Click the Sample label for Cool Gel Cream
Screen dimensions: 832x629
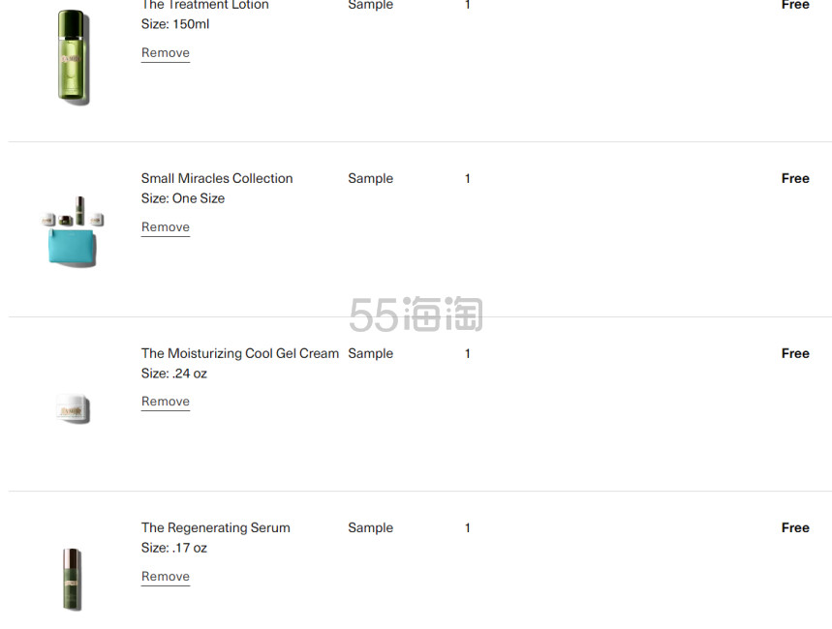click(370, 354)
